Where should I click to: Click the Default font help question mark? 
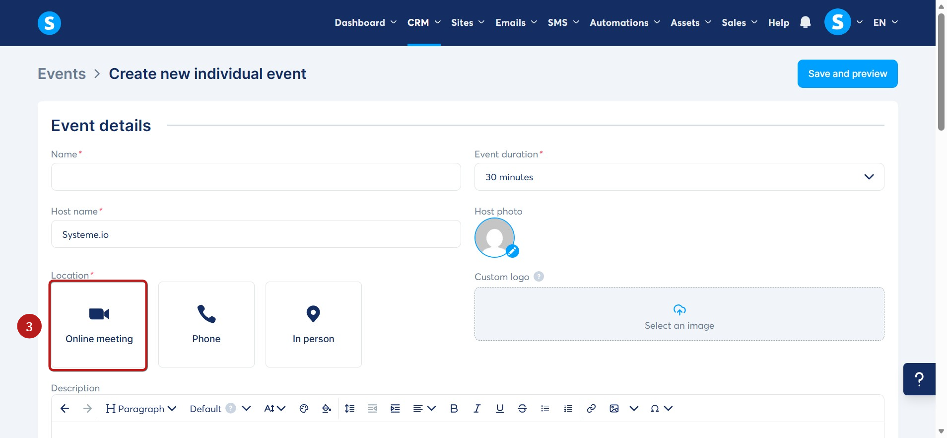[231, 408]
